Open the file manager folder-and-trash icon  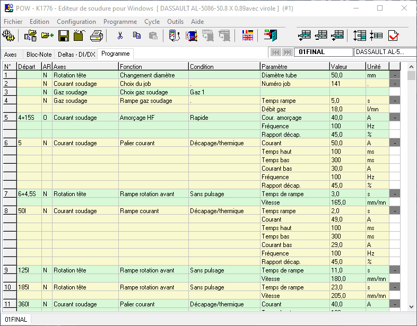(30, 36)
